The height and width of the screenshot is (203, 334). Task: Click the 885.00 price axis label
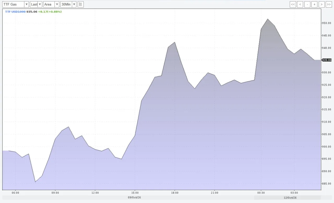coord(327,184)
